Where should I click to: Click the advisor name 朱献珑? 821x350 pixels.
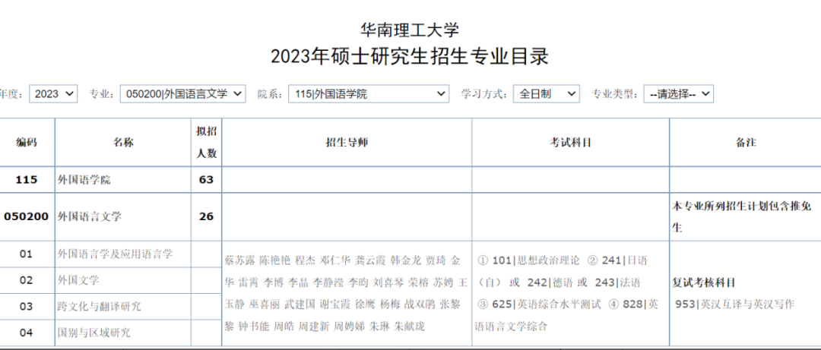pyautogui.click(x=410, y=326)
